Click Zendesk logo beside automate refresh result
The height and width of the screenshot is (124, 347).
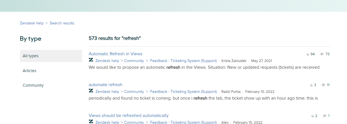pos(91,91)
